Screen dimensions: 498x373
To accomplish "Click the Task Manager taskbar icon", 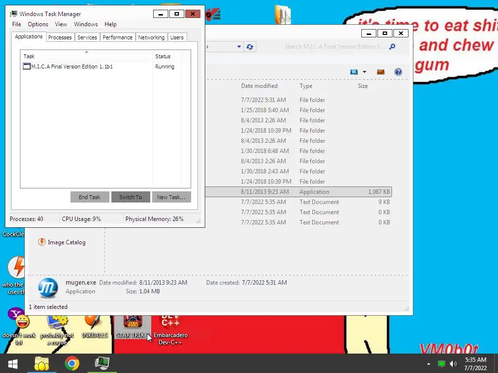I will (x=102, y=363).
